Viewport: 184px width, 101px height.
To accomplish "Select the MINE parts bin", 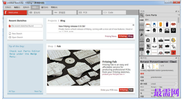I will 142,25.
